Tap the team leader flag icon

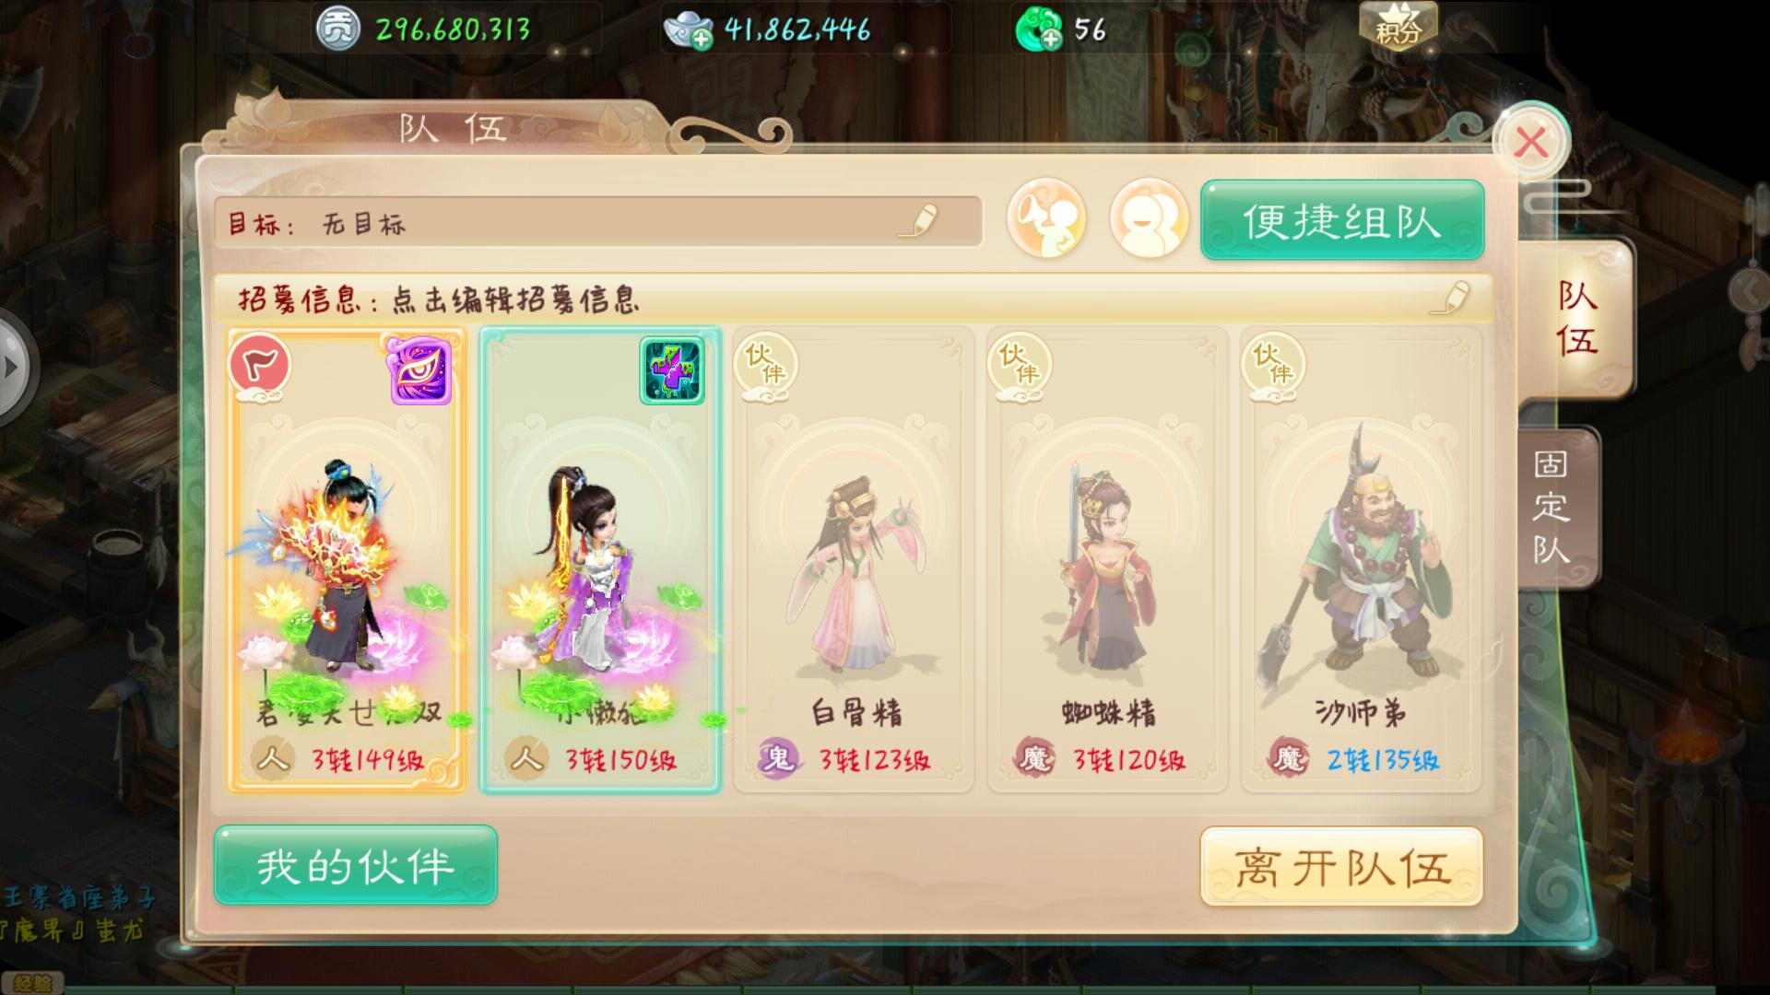click(260, 366)
